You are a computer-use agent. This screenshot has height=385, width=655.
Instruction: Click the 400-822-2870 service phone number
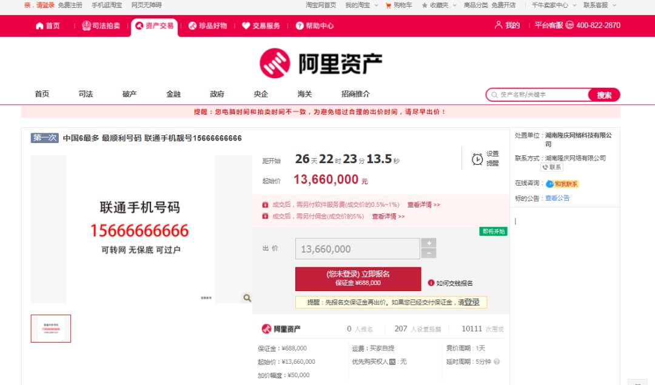pyautogui.click(x=598, y=25)
